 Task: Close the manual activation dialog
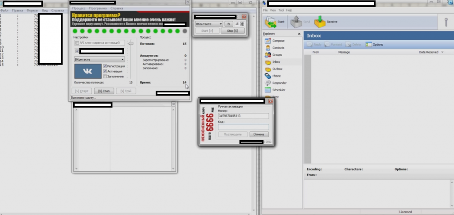click(270, 101)
